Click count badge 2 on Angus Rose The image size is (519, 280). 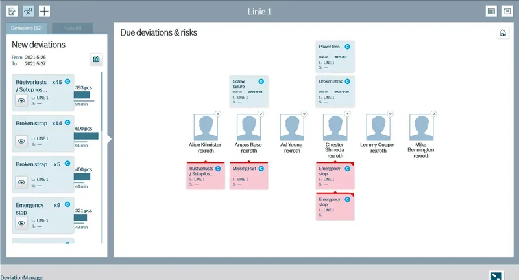click(x=261, y=114)
